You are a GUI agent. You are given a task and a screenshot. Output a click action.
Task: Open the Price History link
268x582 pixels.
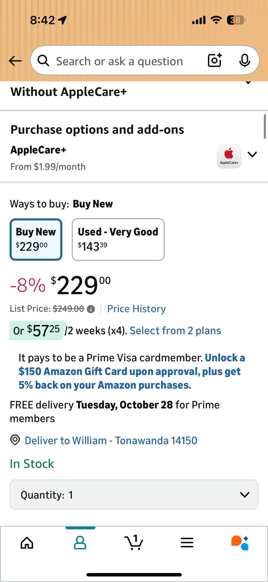pyautogui.click(x=136, y=309)
